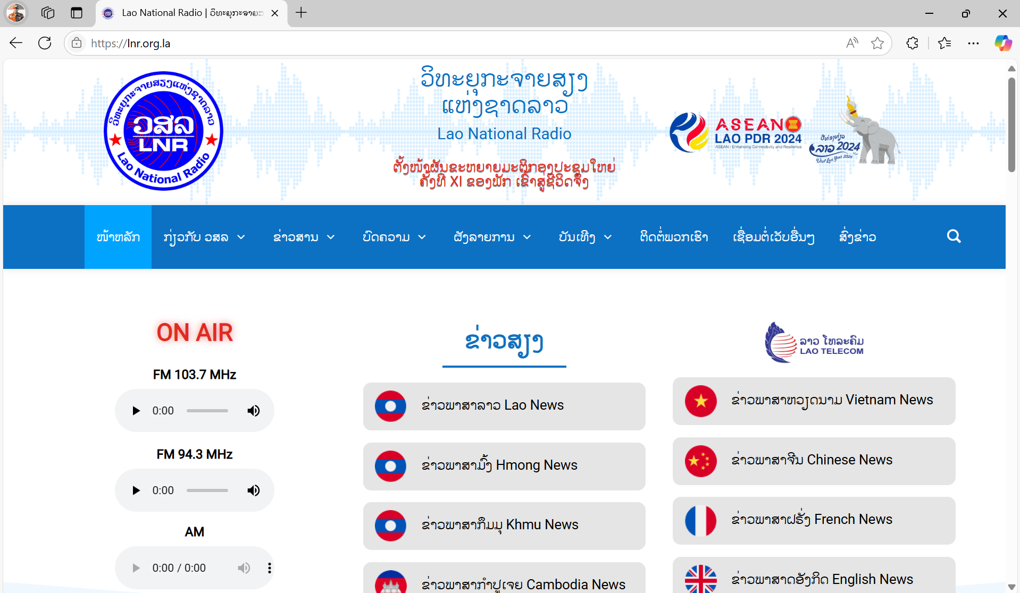Image resolution: width=1020 pixels, height=593 pixels.
Task: Click the FM 103.7 MHz seek slider
Action: 207,411
